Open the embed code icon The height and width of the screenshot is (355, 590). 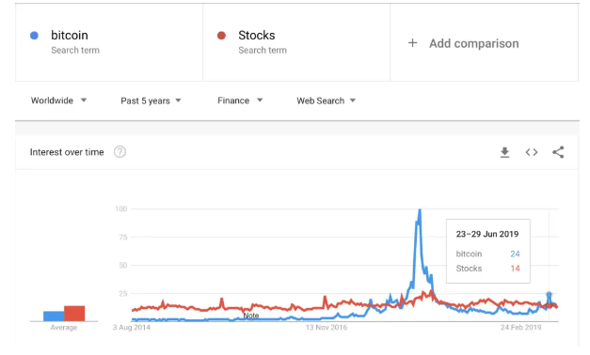click(x=532, y=152)
